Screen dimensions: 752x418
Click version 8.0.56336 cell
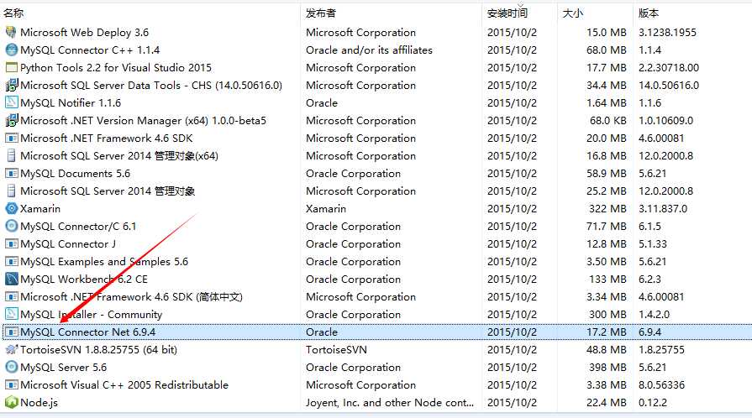pyautogui.click(x=662, y=385)
